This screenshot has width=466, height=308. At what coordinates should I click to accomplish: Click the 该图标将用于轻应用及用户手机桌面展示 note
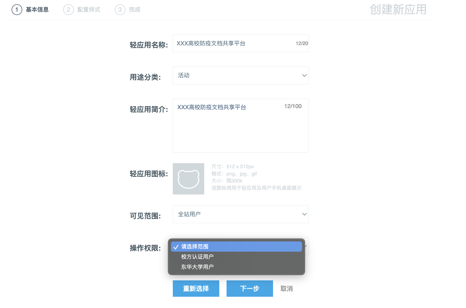(x=256, y=188)
